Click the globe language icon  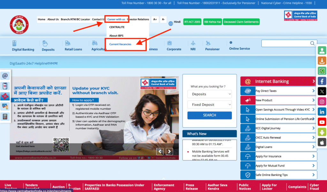171,23
